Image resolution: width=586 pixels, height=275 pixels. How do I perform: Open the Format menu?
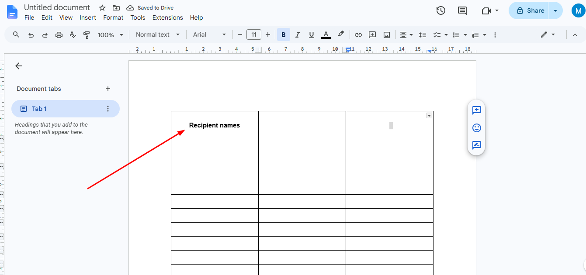click(113, 17)
